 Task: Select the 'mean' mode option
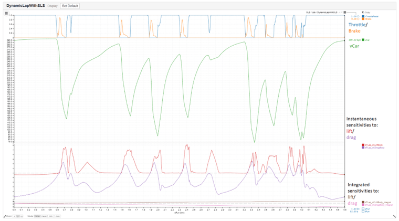click(x=45, y=216)
